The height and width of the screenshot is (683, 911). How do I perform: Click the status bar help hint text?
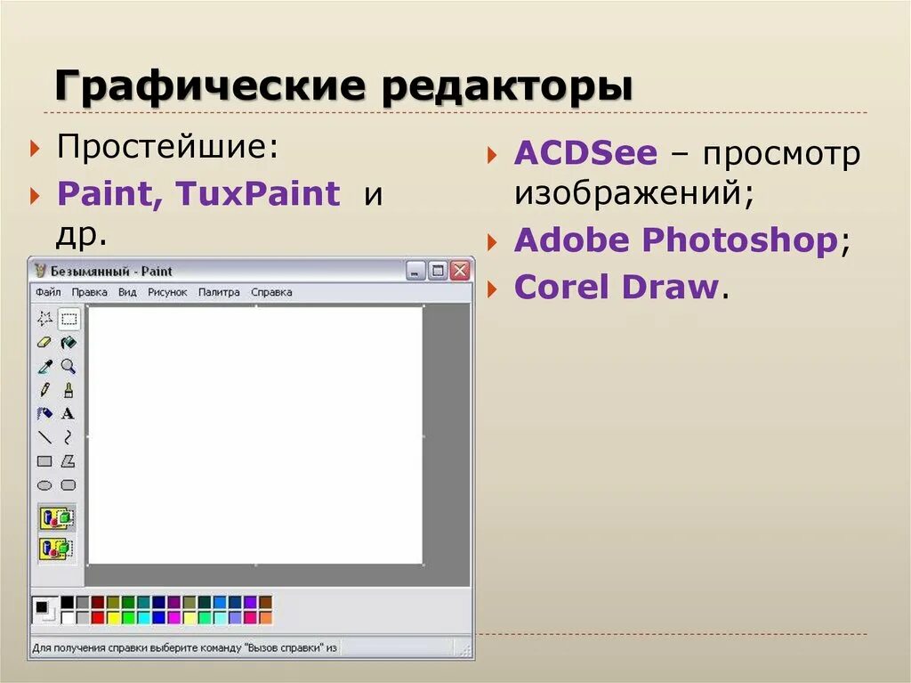click(x=184, y=647)
